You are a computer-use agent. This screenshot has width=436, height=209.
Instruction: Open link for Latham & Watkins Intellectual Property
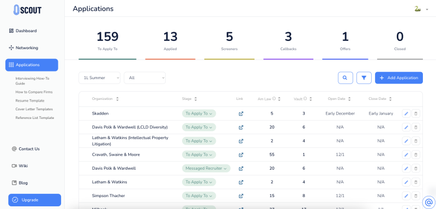point(241,141)
